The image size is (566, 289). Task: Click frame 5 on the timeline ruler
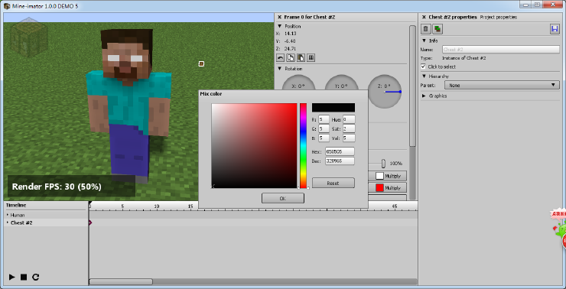(122, 206)
